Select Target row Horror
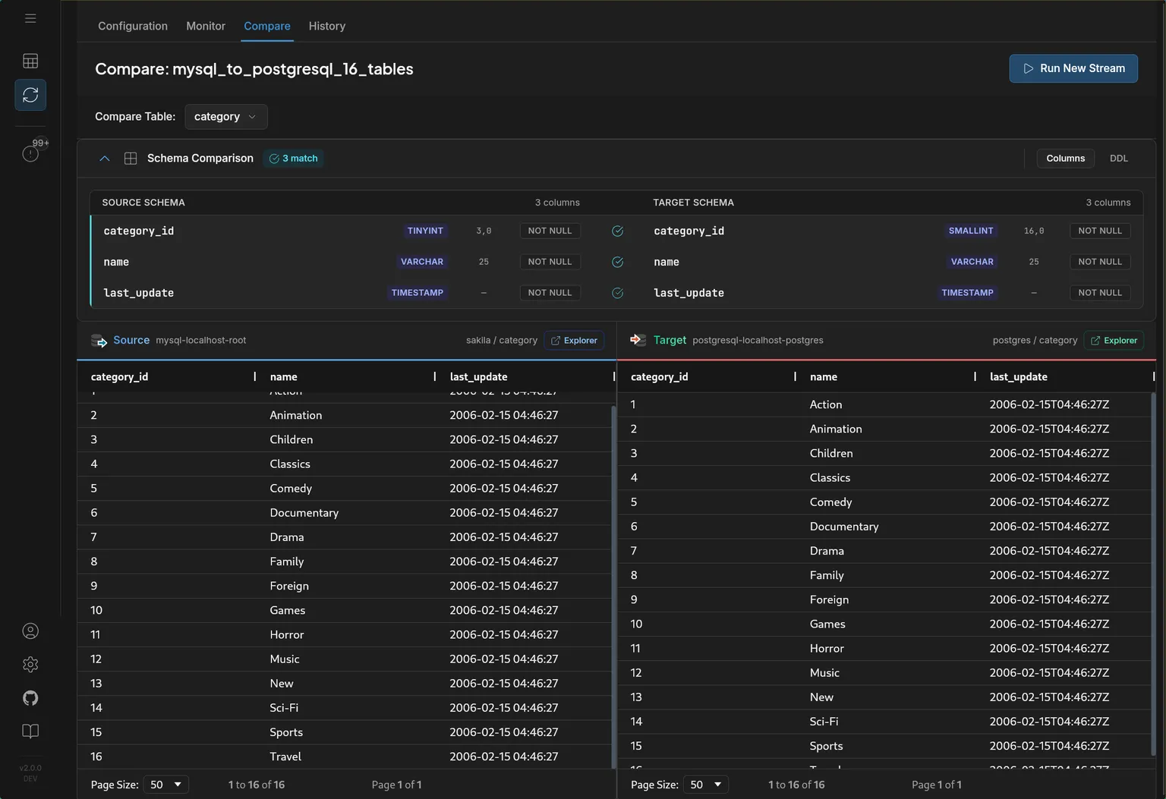 click(x=885, y=649)
